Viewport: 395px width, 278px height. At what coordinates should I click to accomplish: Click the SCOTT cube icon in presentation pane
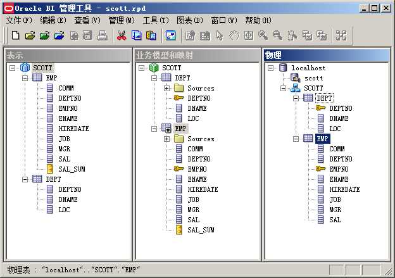[x=25, y=68]
